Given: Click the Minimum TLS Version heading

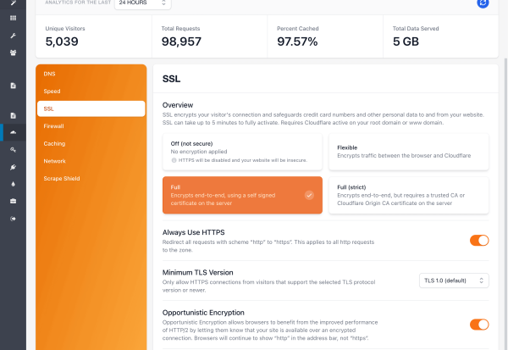Looking at the screenshot, I should pos(197,273).
